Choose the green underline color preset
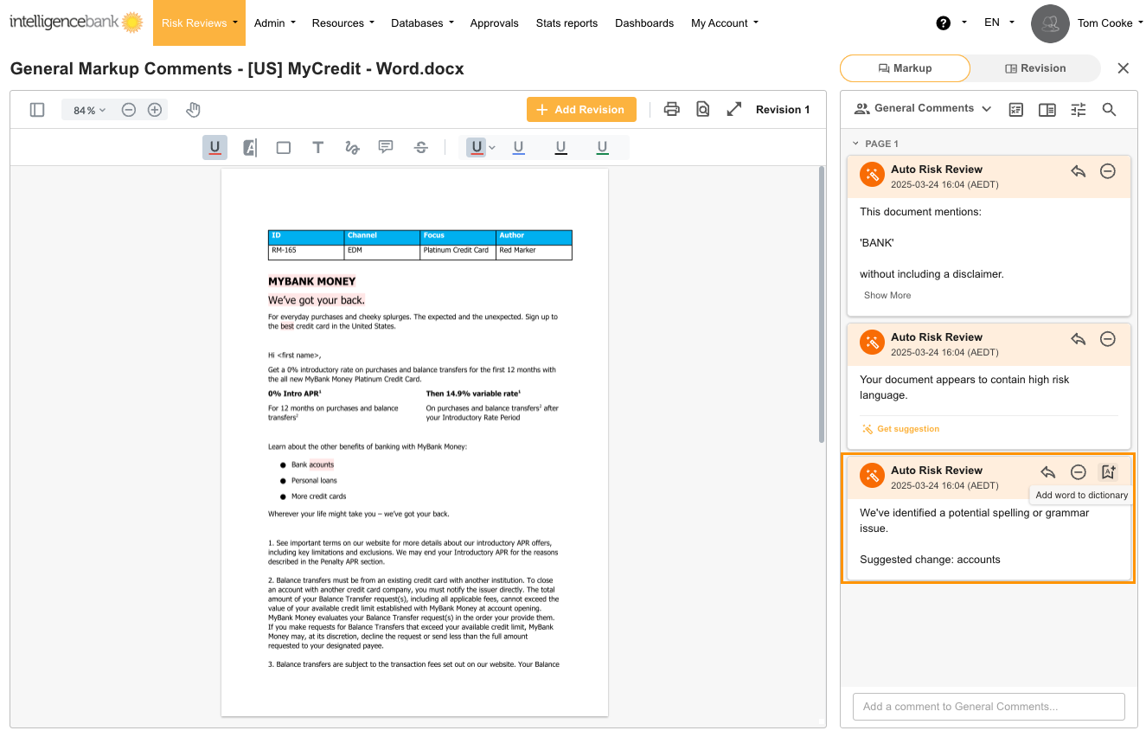 tap(602, 148)
